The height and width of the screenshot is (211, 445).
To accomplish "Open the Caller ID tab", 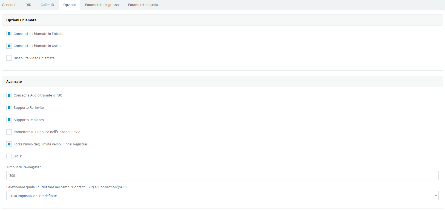I will (x=47, y=5).
